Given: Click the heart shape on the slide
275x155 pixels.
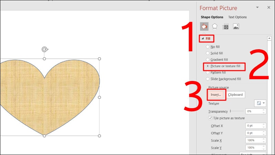Looking at the screenshot, I should [50, 99].
